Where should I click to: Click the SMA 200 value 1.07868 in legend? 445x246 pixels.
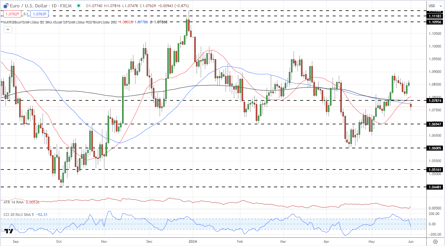coord(160,22)
